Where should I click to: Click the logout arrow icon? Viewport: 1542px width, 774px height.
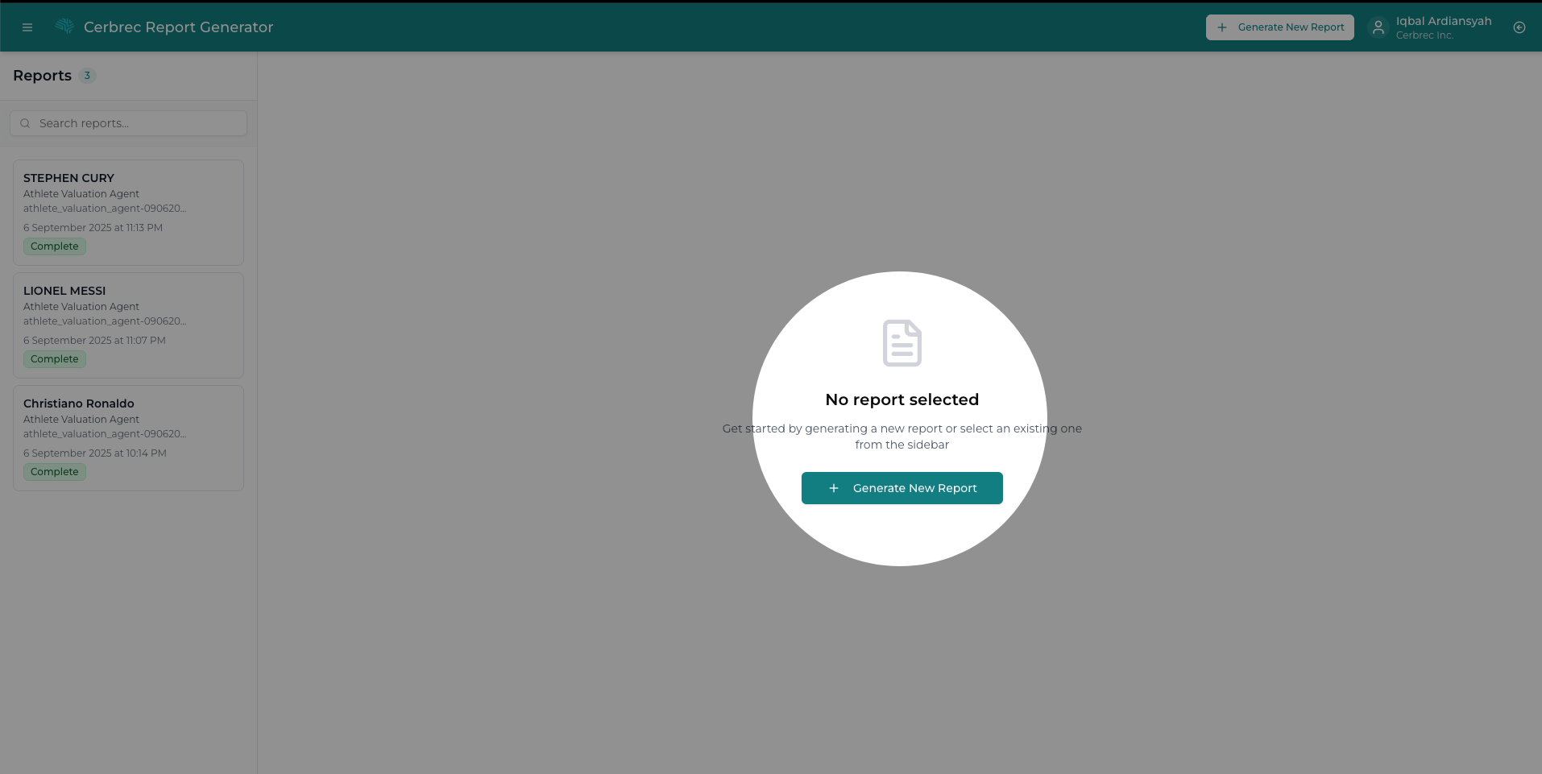point(1519,27)
